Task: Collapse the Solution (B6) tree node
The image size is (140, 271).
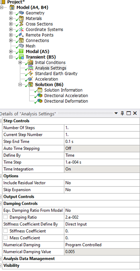Action: pos(20,85)
